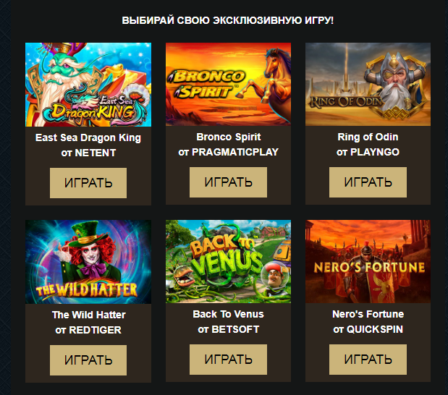448x395 pixels.
Task: Click ИГРАТЬ under Back To Venus
Action: point(228,360)
